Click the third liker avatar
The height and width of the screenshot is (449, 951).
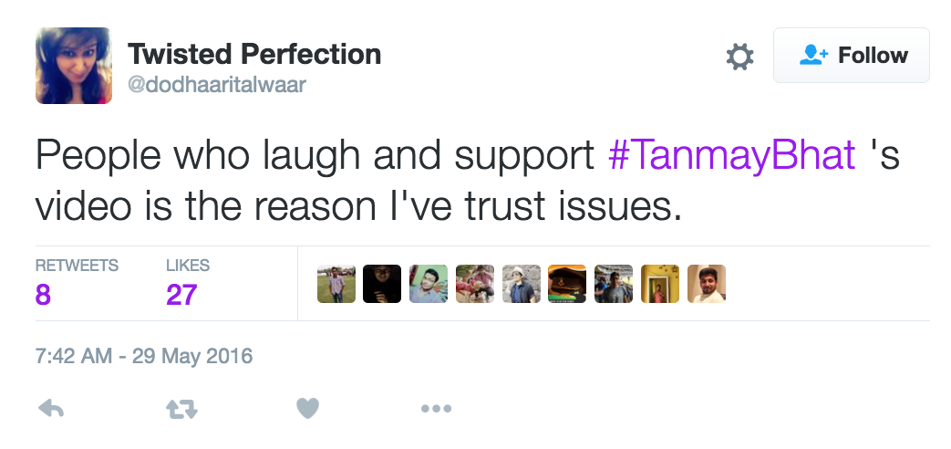(x=429, y=284)
